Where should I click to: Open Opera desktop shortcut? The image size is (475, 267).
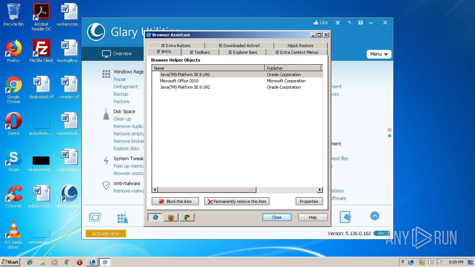tap(13, 124)
